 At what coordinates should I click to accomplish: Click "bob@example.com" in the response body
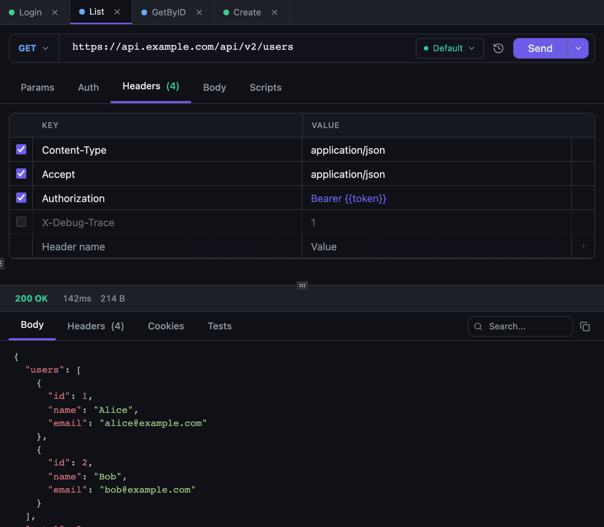click(x=148, y=490)
